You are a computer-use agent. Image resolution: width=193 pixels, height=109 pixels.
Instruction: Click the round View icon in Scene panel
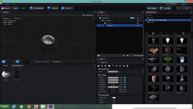128,56
